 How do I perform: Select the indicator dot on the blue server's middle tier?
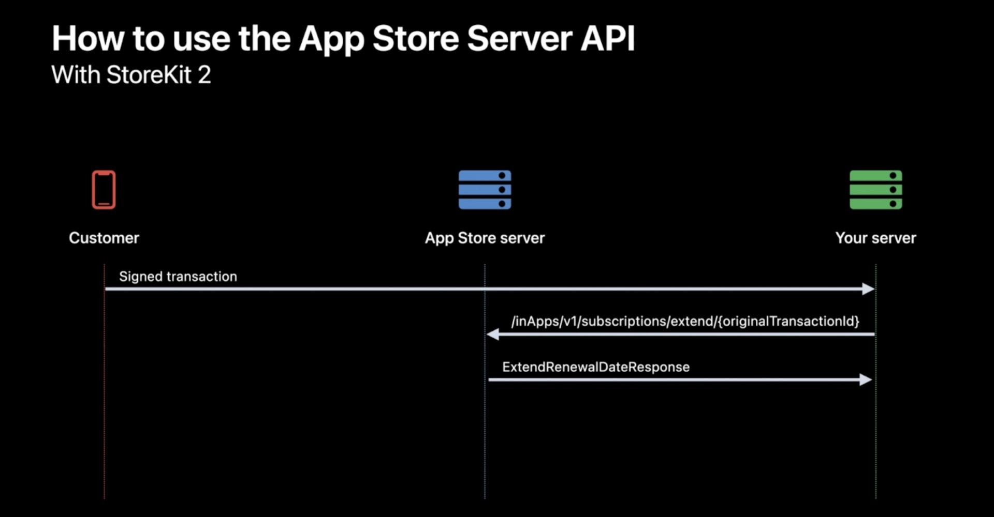[503, 190]
